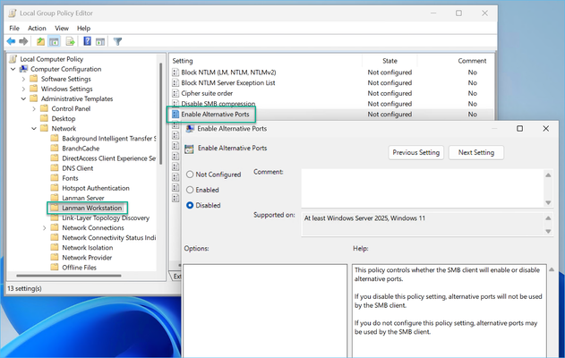Click the Cipher suite order policy icon

(175, 93)
